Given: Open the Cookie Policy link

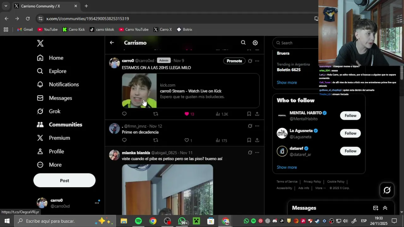Looking at the screenshot, I should click(x=336, y=182).
